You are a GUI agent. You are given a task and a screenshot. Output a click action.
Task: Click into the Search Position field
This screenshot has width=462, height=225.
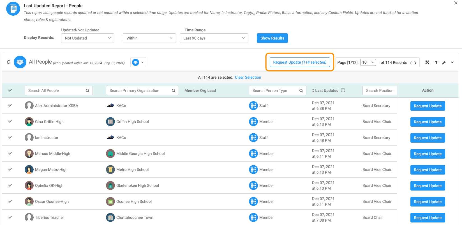pyautogui.click(x=380, y=91)
